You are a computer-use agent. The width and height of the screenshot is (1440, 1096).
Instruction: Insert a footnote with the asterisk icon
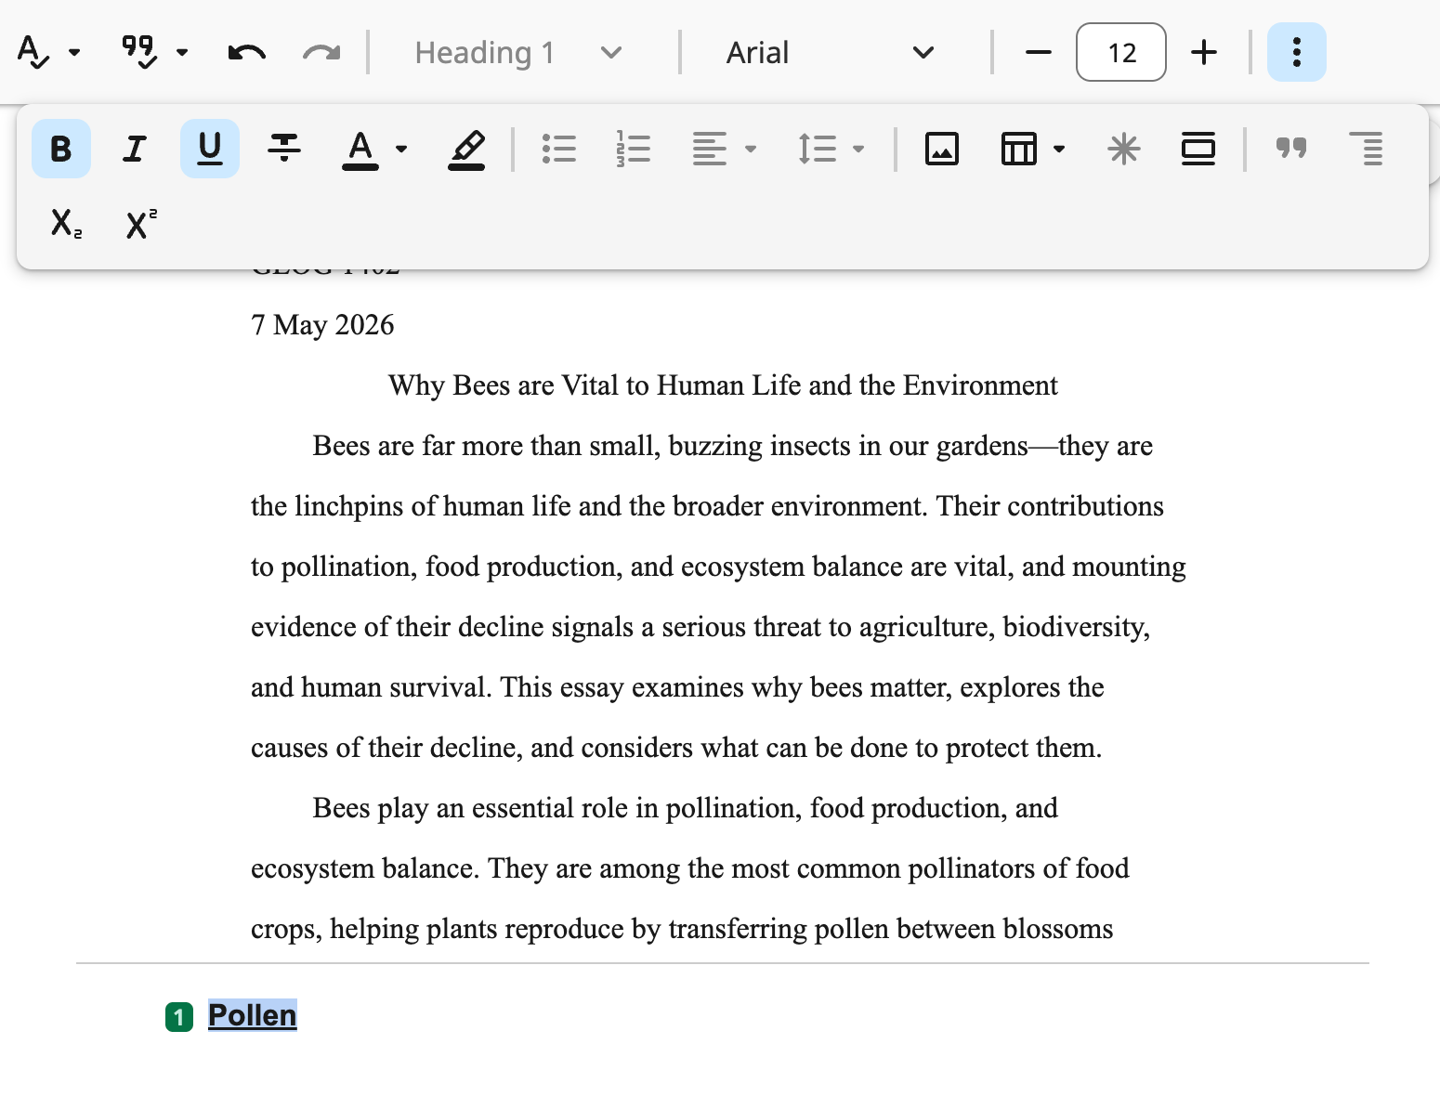click(1124, 149)
